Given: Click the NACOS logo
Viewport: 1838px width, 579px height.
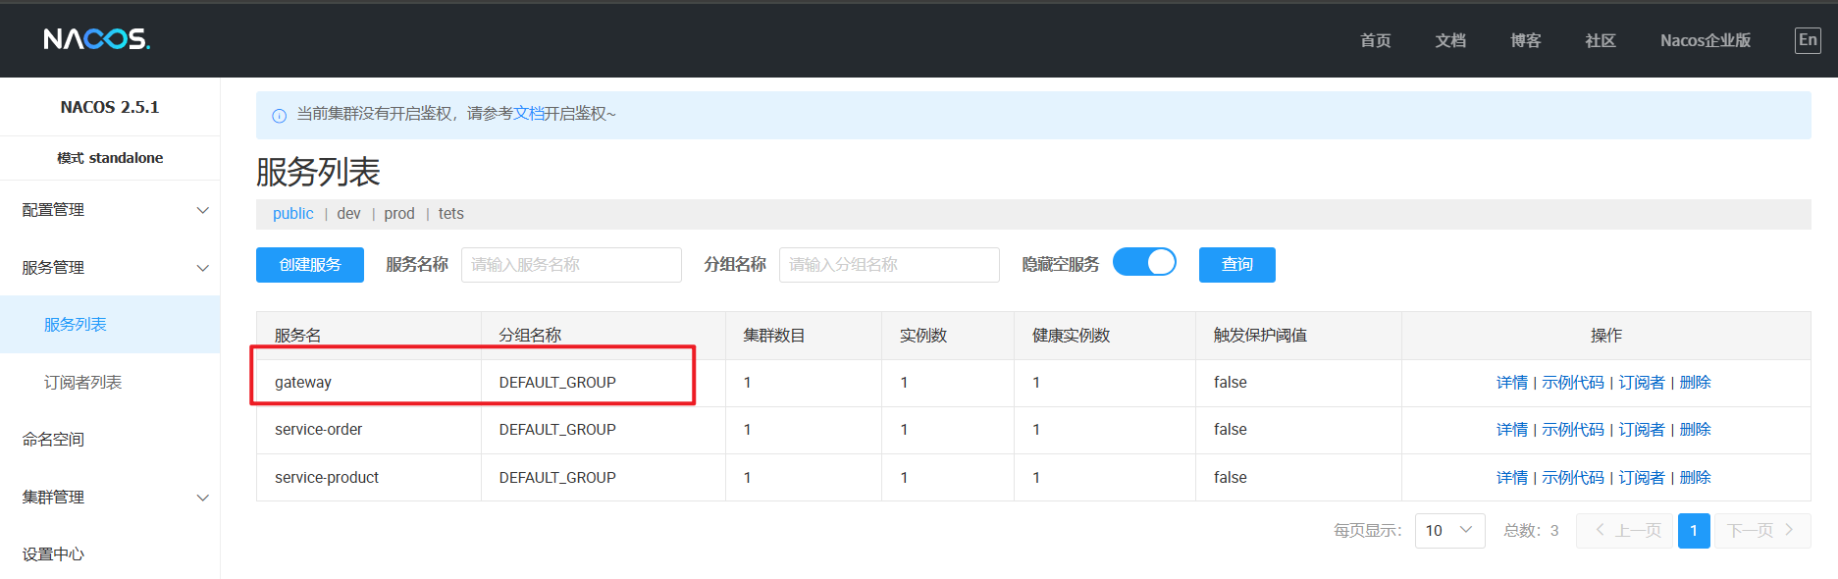Looking at the screenshot, I should [x=96, y=39].
